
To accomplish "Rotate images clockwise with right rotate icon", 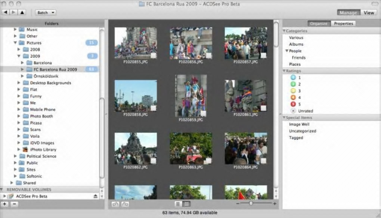I will tap(125, 204).
